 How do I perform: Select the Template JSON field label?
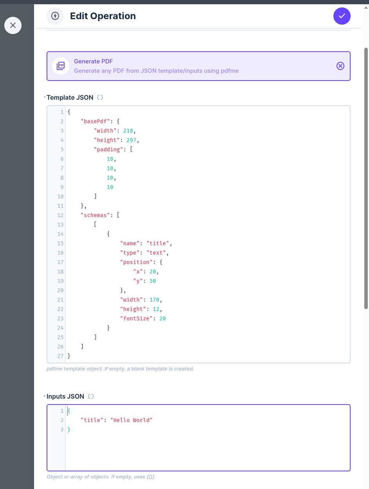[70, 97]
